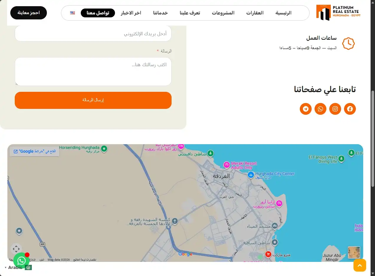Image resolution: width=375 pixels, height=276 pixels.
Task: Open the Instagram social page icon
Action: tap(335, 109)
